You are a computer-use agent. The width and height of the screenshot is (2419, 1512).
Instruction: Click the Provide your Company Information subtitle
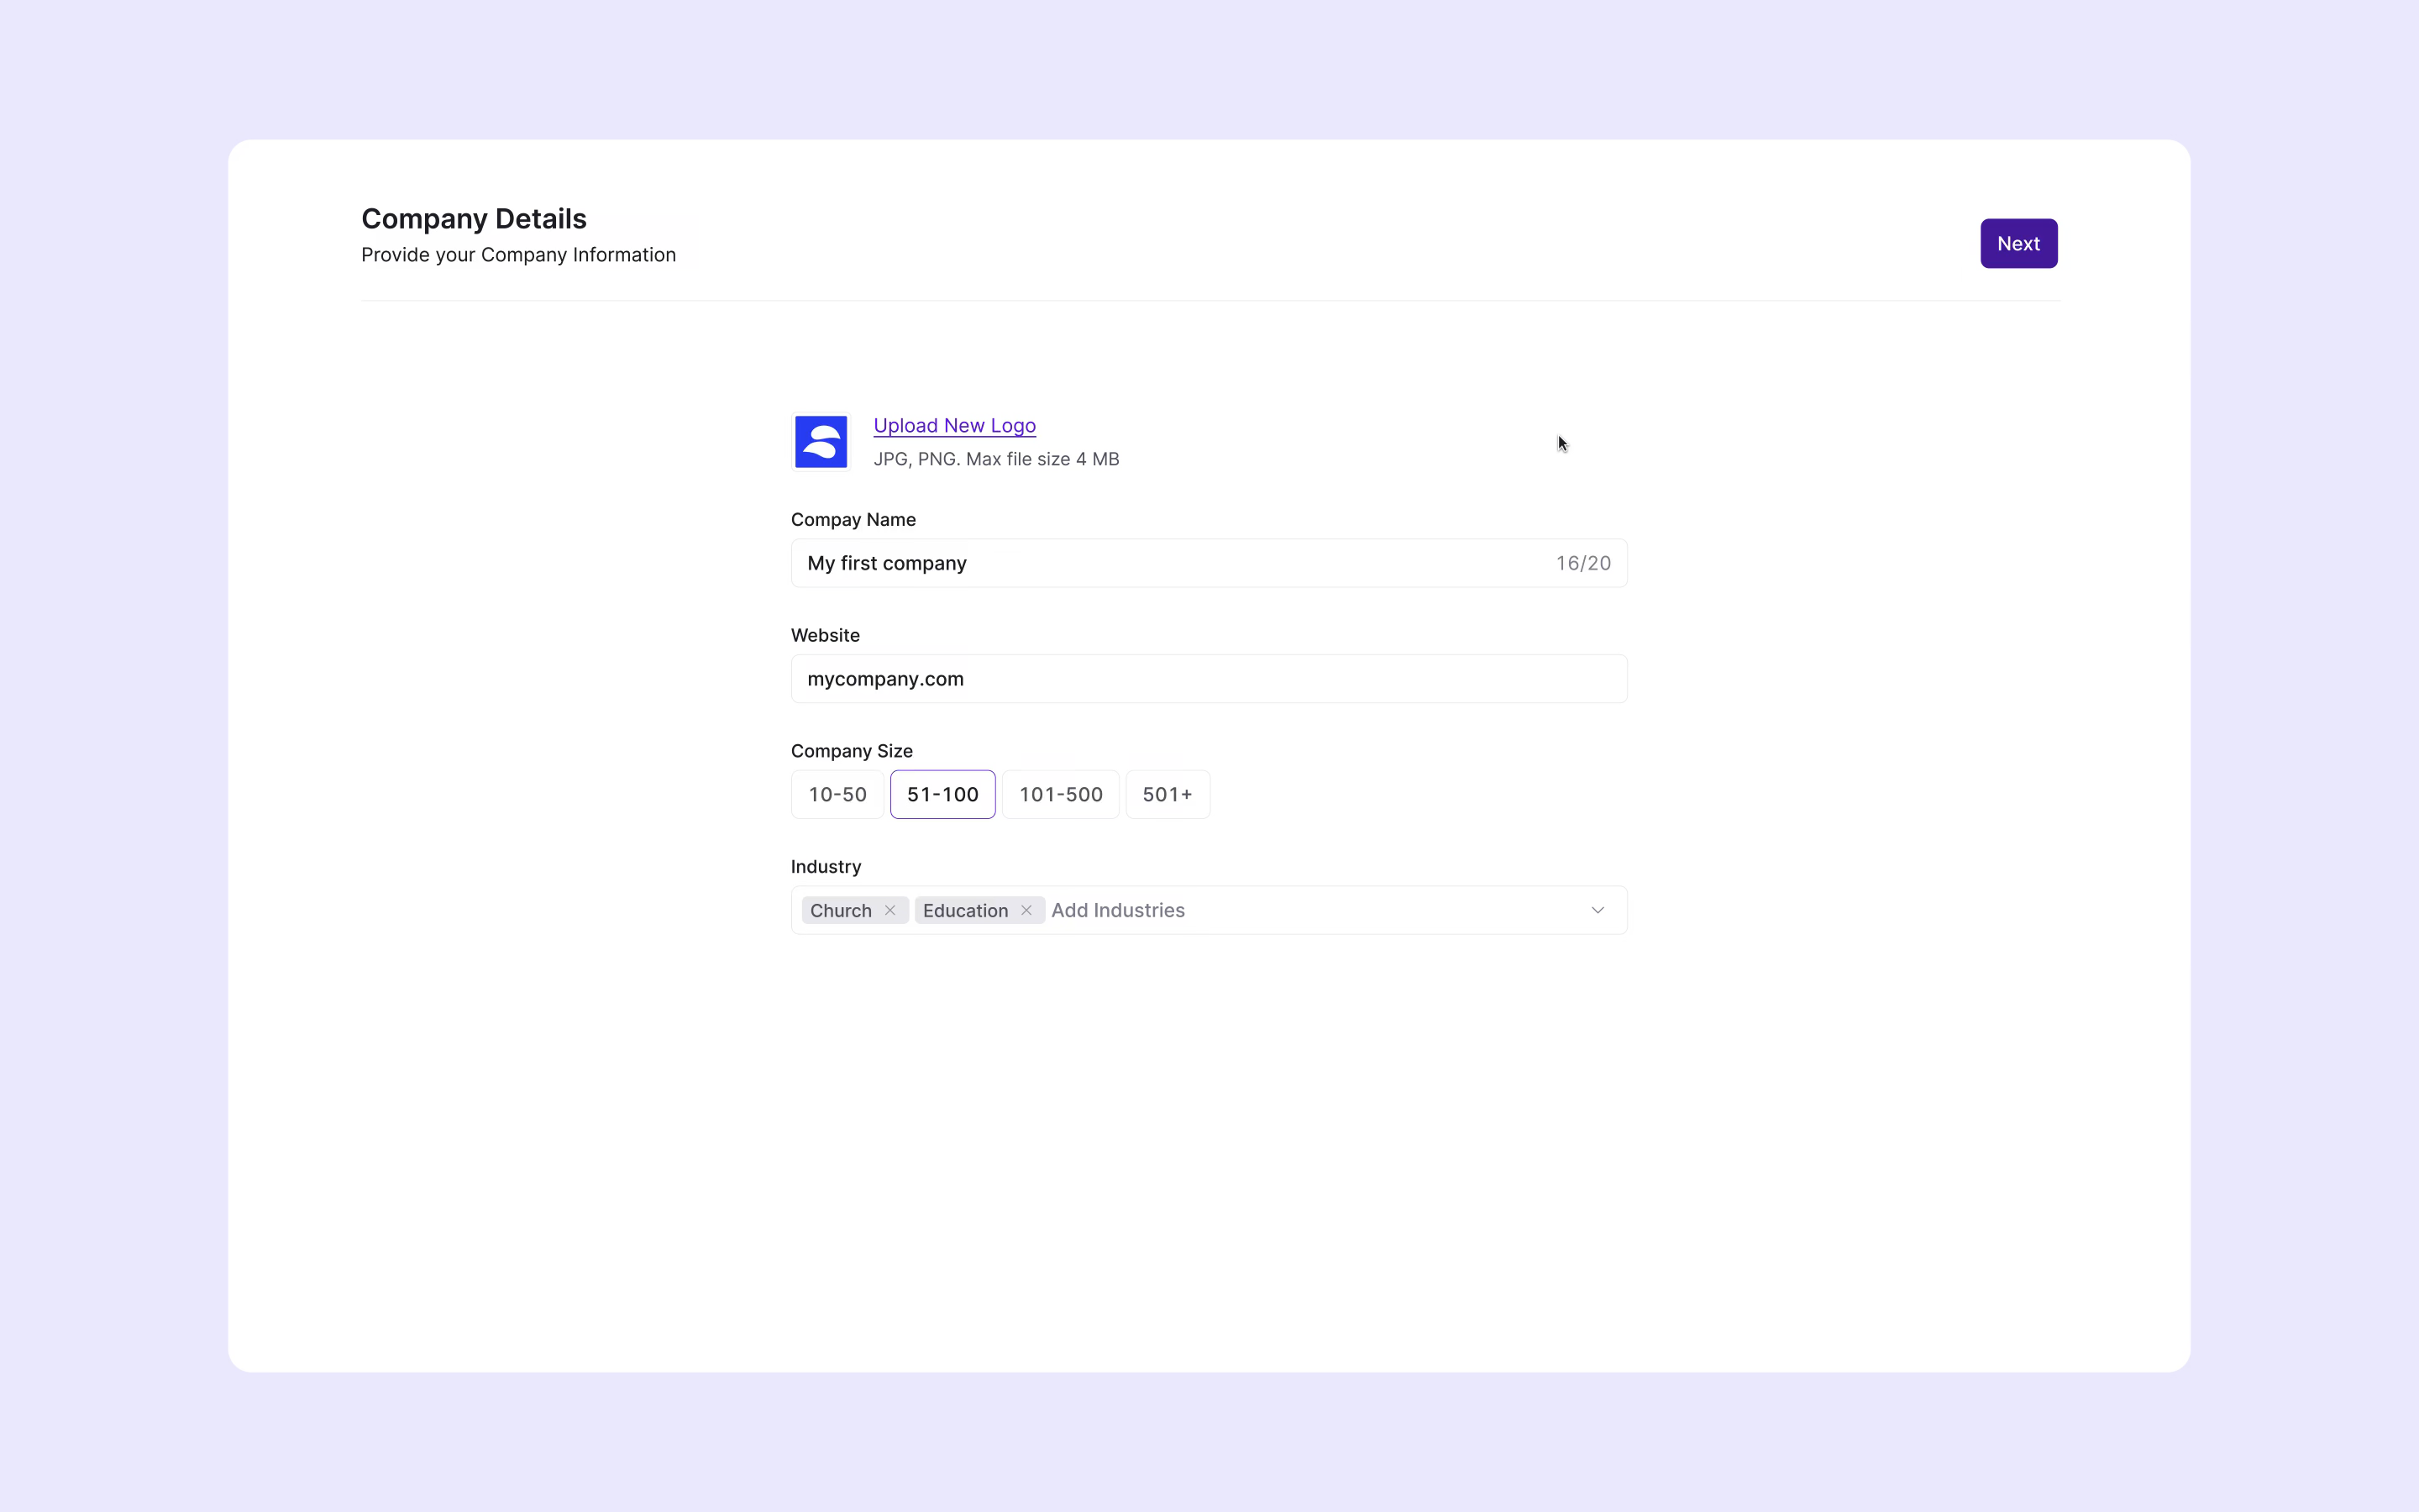point(517,255)
